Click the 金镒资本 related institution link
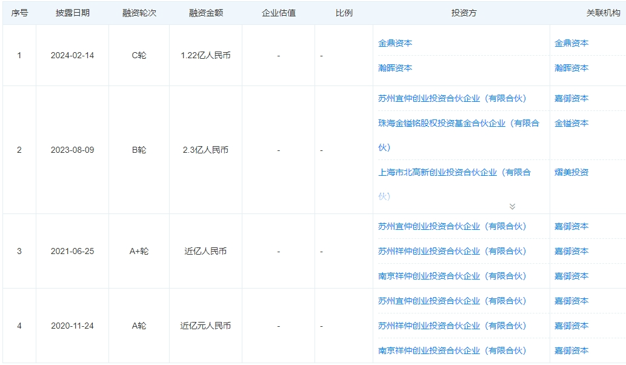 [571, 123]
